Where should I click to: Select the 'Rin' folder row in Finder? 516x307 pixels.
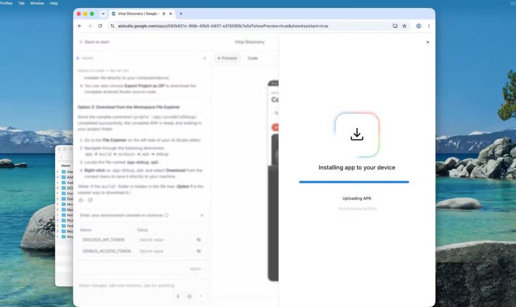tap(64, 237)
